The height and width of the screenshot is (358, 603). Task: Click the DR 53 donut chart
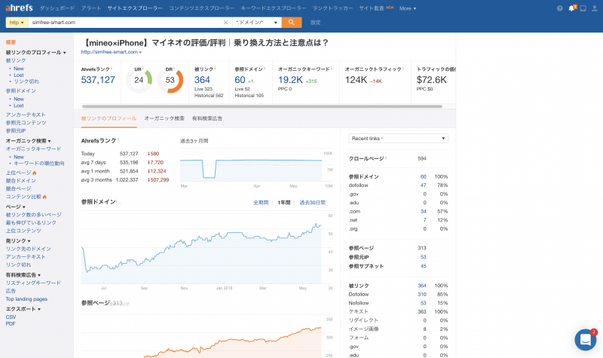170,80
